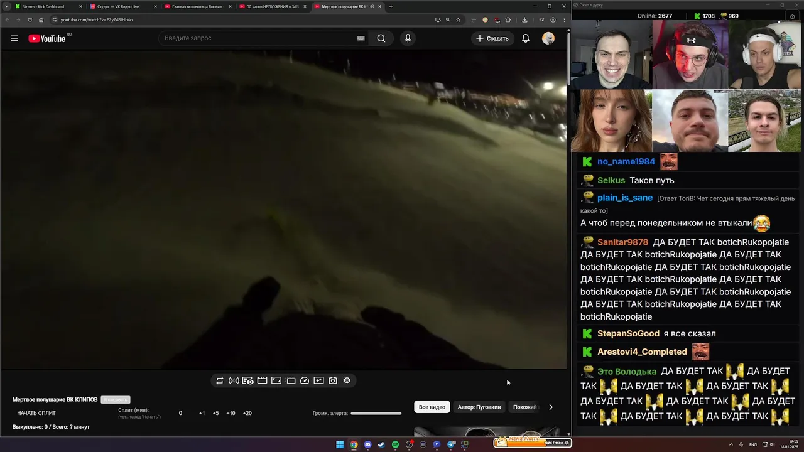Click the Chrome home button
Image resolution: width=804 pixels, height=452 pixels.
41,19
